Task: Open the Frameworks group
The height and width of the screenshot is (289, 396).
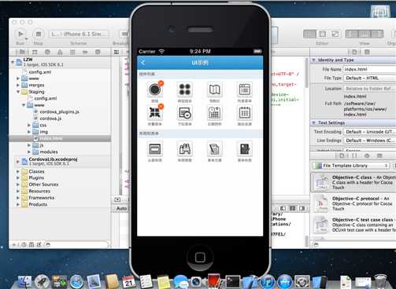Action: pos(42,198)
